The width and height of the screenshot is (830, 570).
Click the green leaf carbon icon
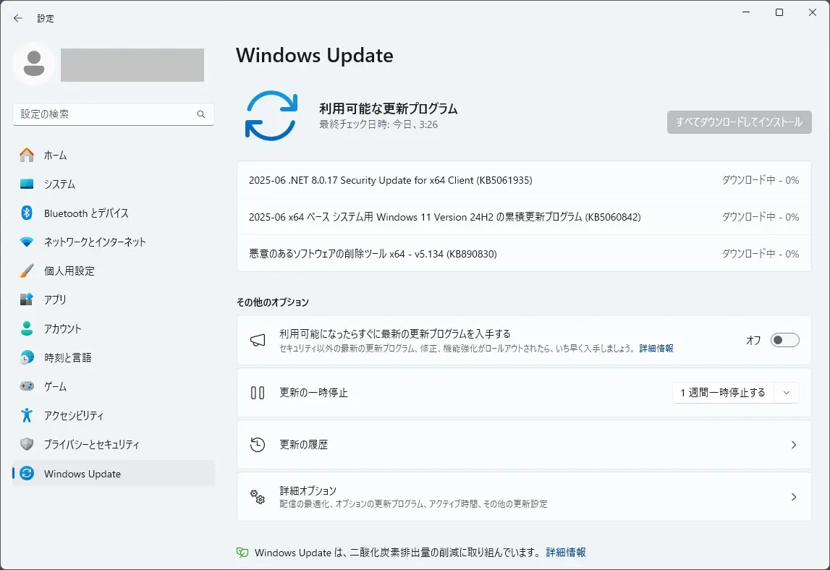242,553
